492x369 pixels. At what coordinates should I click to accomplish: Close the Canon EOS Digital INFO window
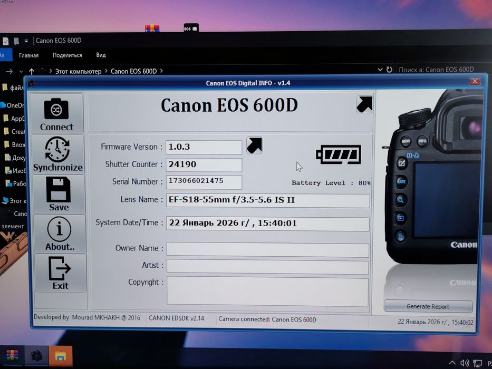point(475,81)
